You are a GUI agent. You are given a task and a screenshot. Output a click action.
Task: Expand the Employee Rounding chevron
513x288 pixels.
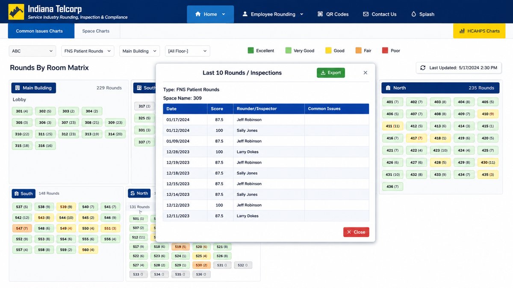point(301,14)
